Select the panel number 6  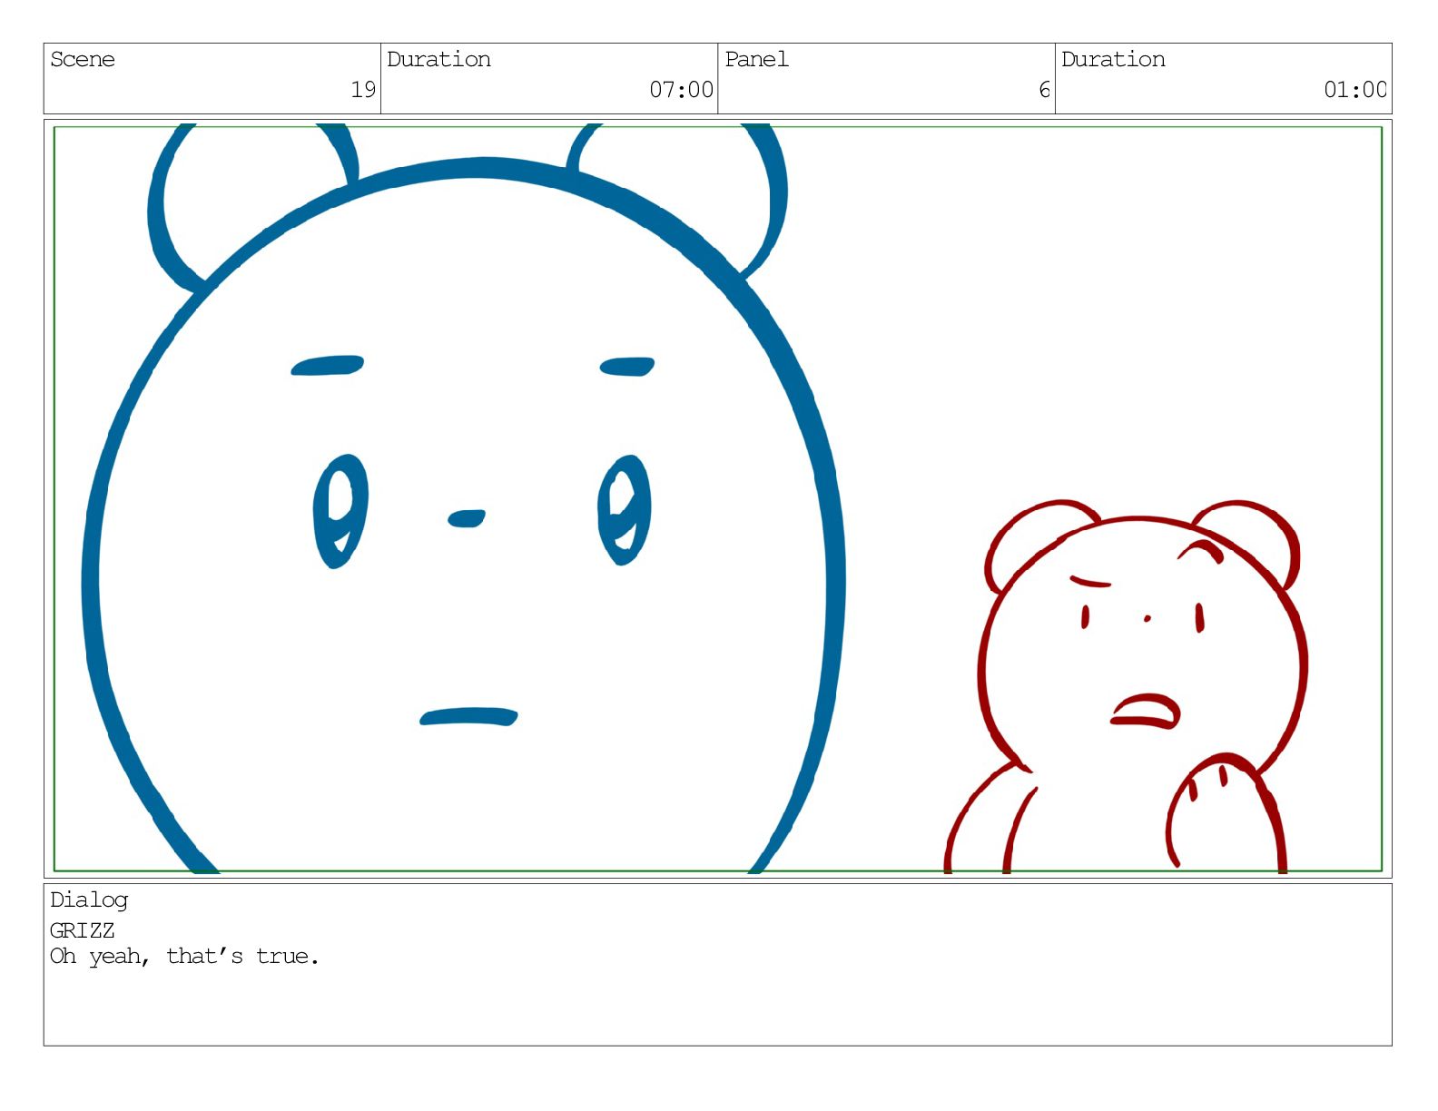(x=1045, y=89)
